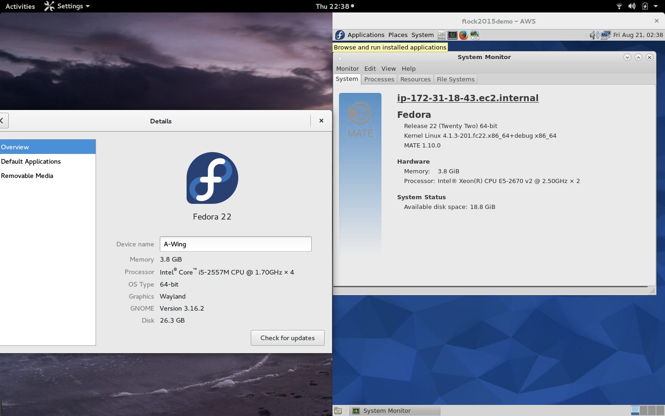The image size is (665, 416).
Task: Click the Available disk space 18.8 GiB line
Action: point(450,207)
